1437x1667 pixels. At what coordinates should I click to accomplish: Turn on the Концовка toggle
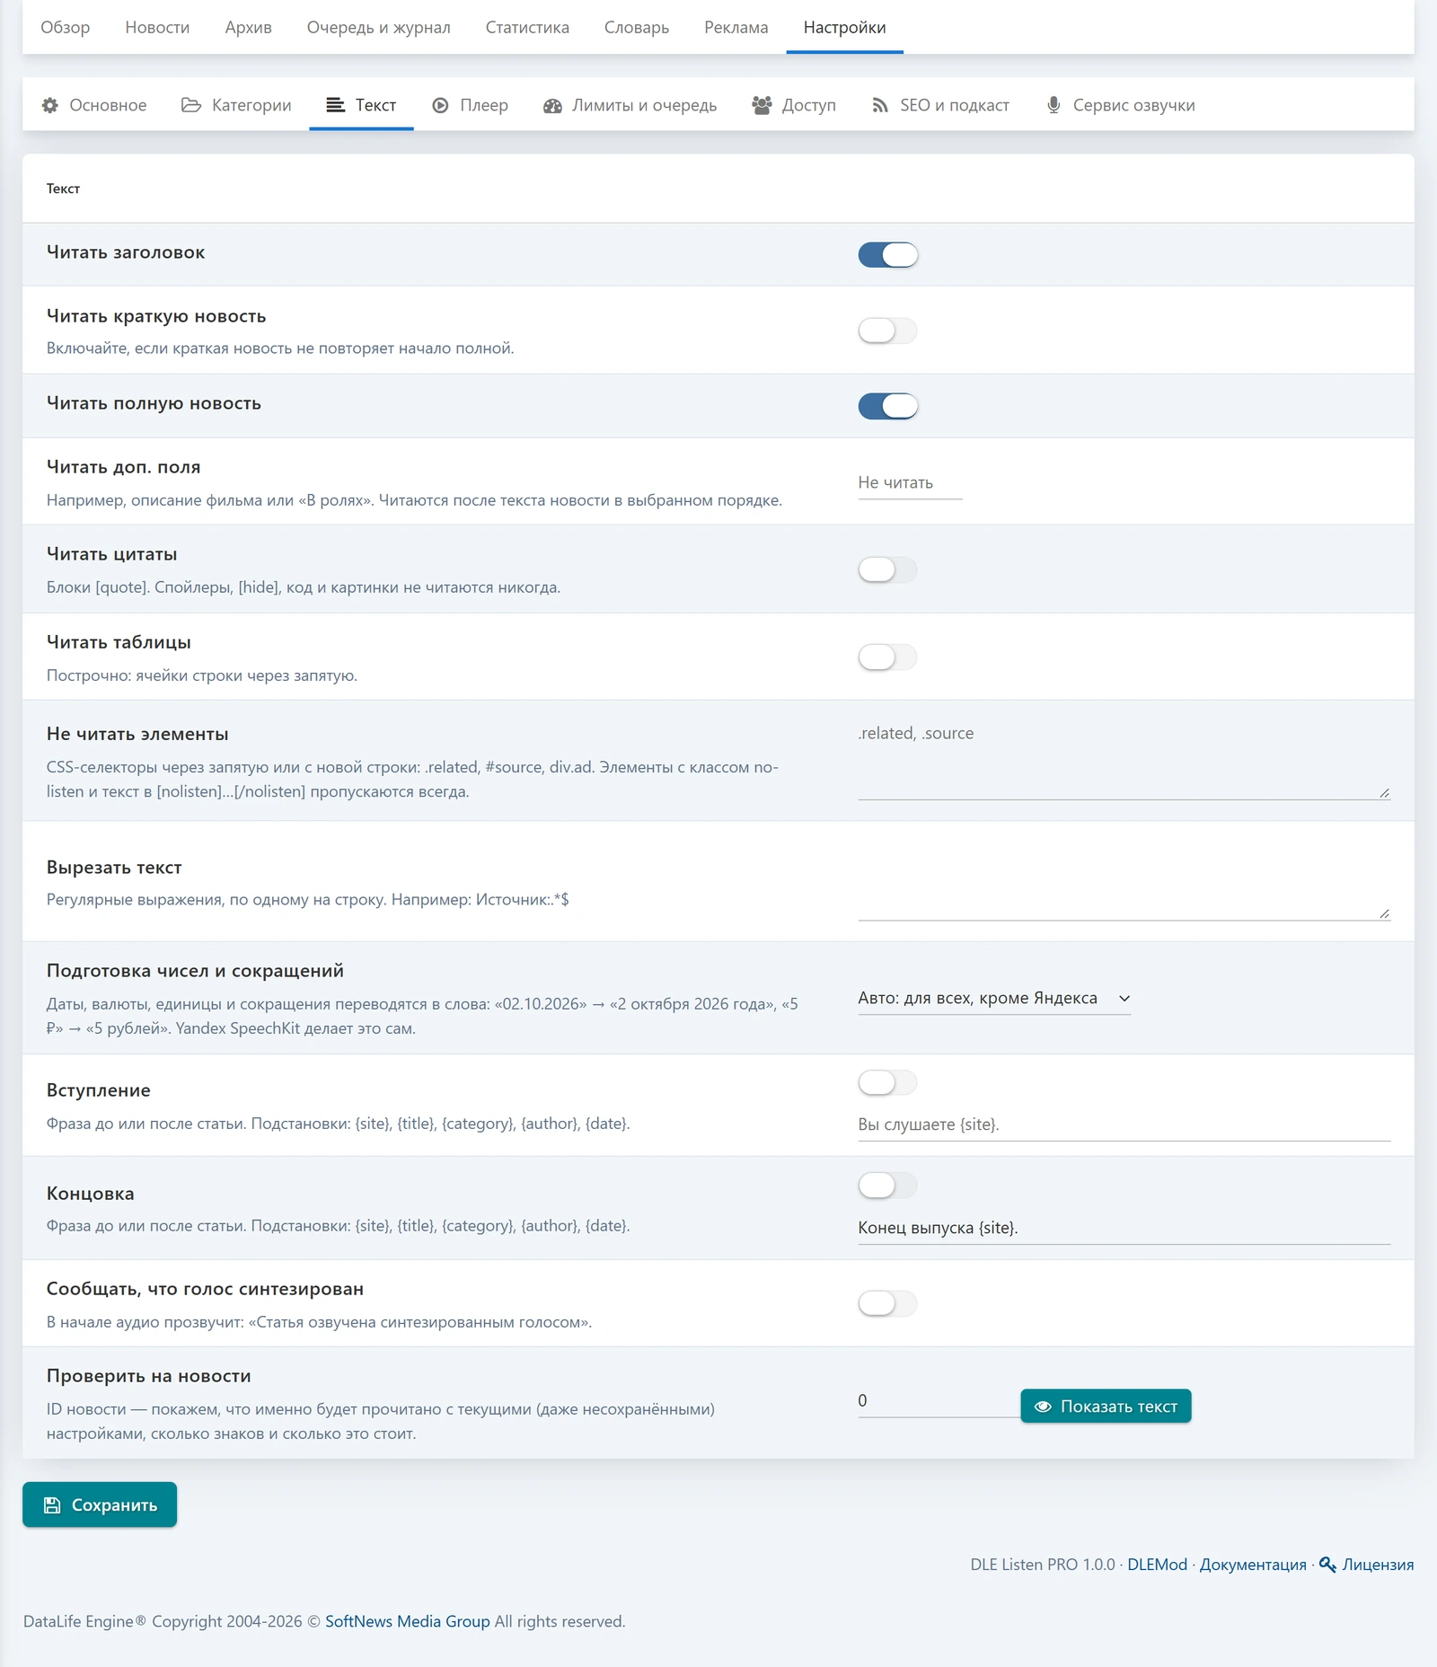tap(887, 1186)
